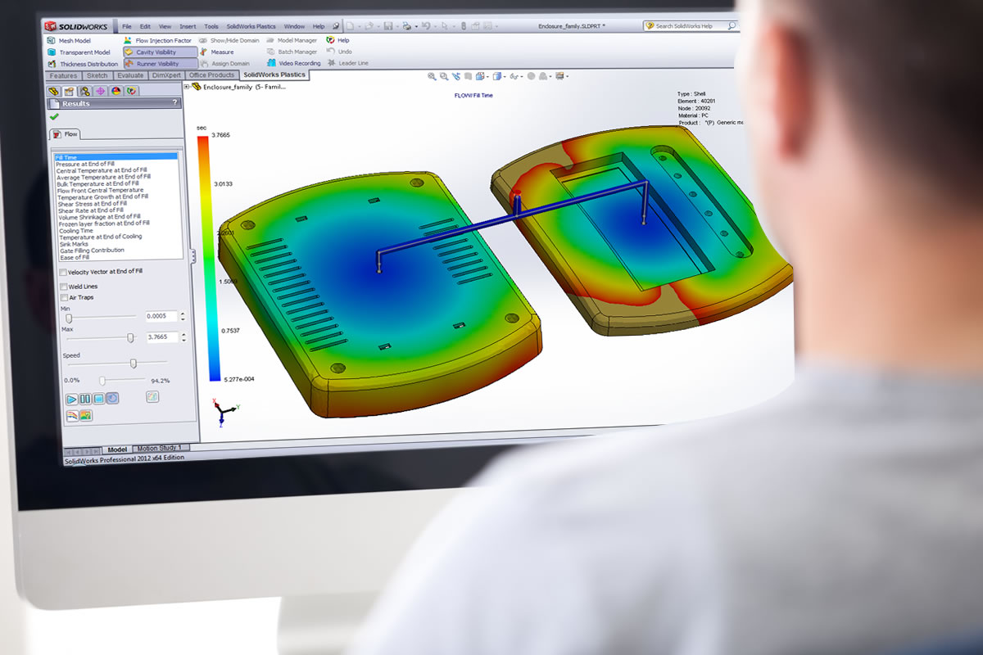983x655 pixels.
Task: Open the View menu
Action: point(166,26)
